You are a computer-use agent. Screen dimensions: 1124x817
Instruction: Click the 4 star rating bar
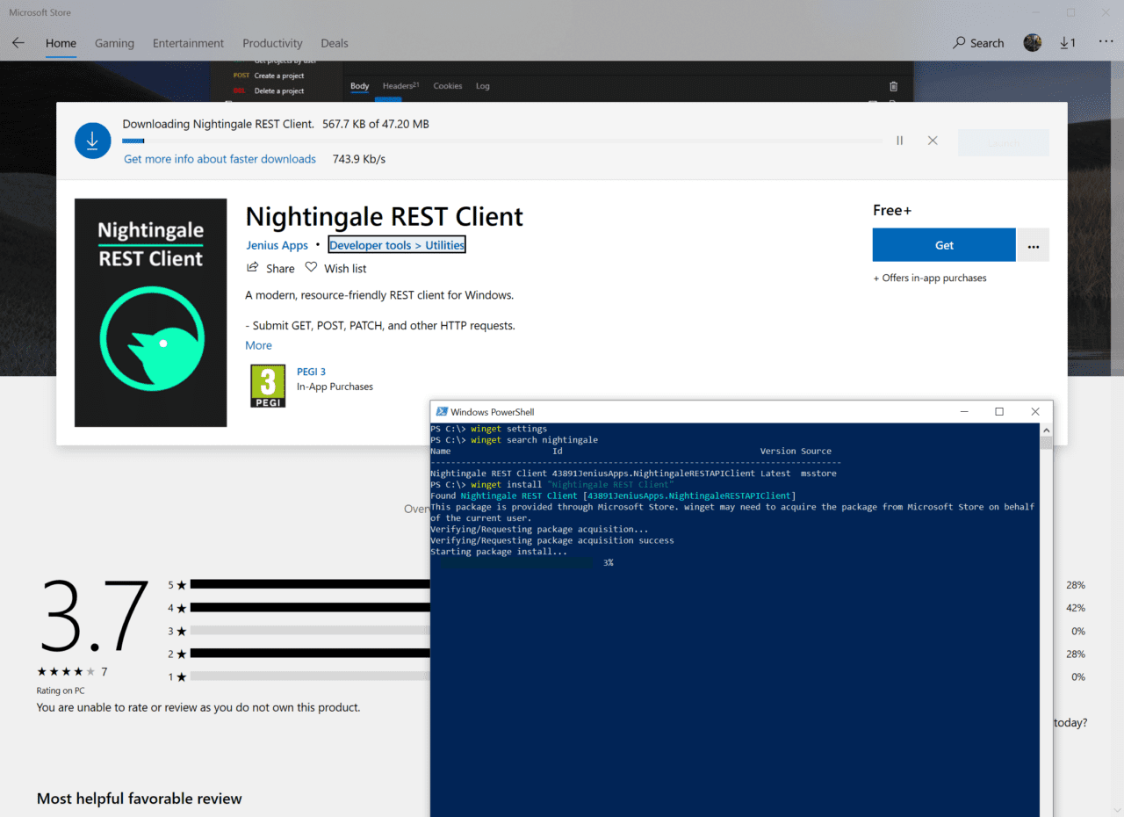point(309,607)
